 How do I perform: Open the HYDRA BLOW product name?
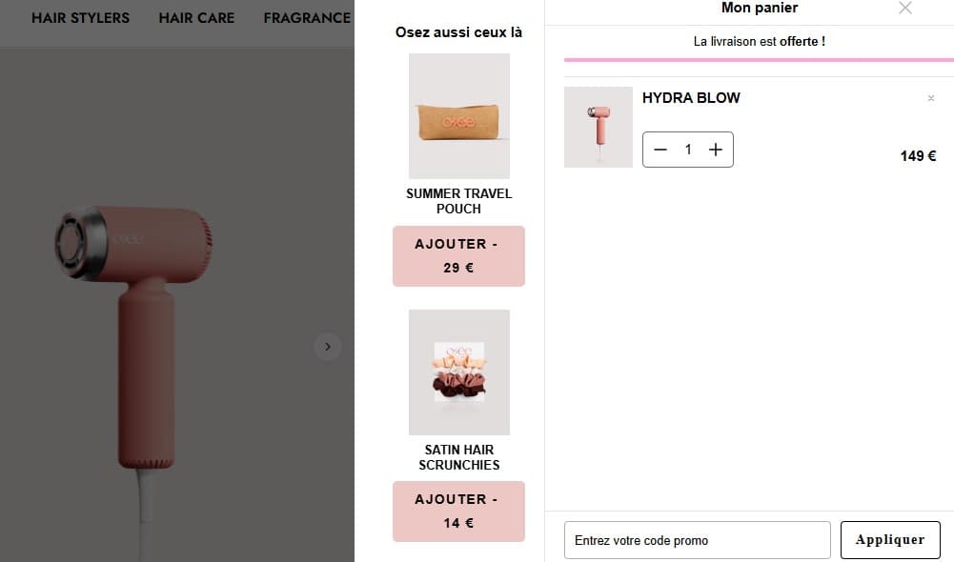[692, 97]
